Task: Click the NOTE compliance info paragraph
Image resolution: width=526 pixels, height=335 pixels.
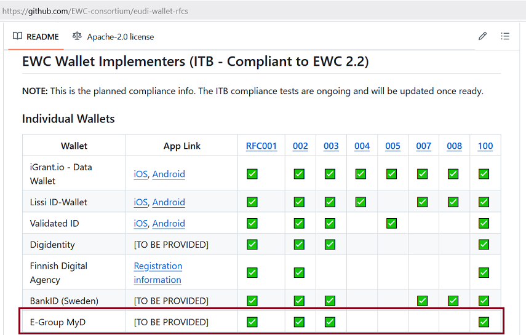Action: pos(253,91)
